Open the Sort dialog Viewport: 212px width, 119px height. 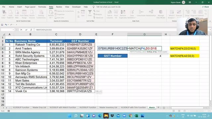[83, 13]
